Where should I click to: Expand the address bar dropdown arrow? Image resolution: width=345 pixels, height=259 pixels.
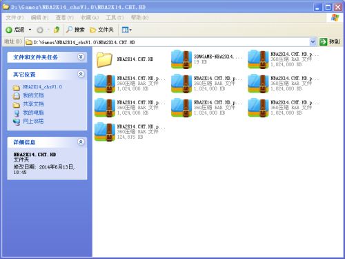tap(313, 42)
